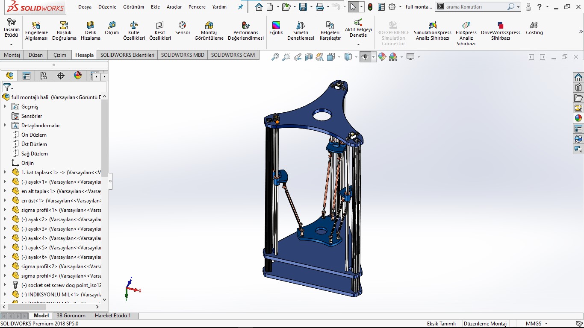This screenshot has width=584, height=328.
Task: Expand 'en alt tapla<1>' component
Action: 5,191
